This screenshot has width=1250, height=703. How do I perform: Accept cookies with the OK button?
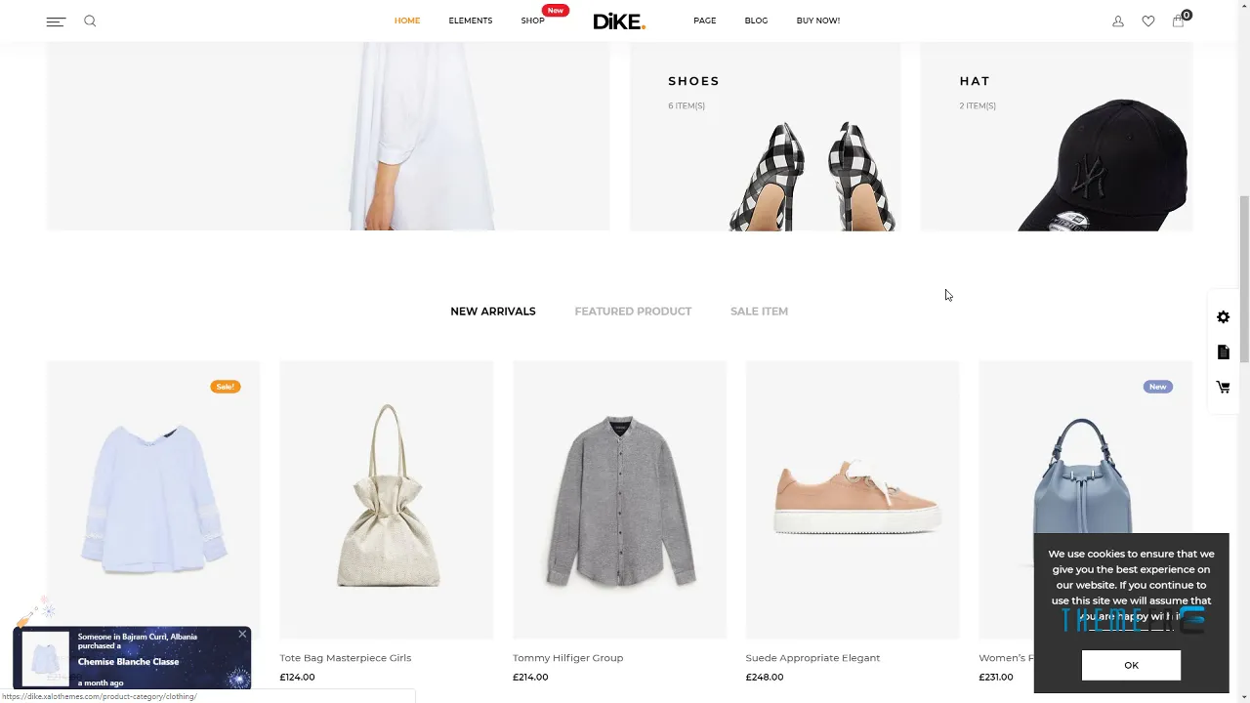[1131, 665]
